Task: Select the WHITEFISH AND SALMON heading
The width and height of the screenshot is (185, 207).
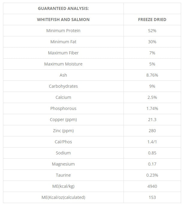Action: click(63, 20)
